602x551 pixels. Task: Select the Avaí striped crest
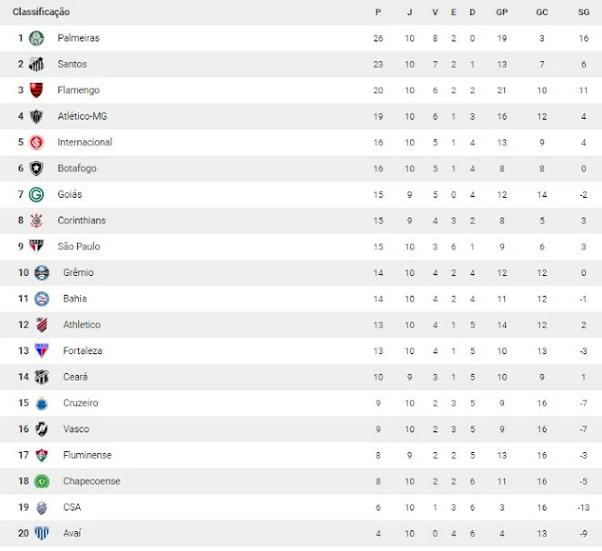coord(41,533)
